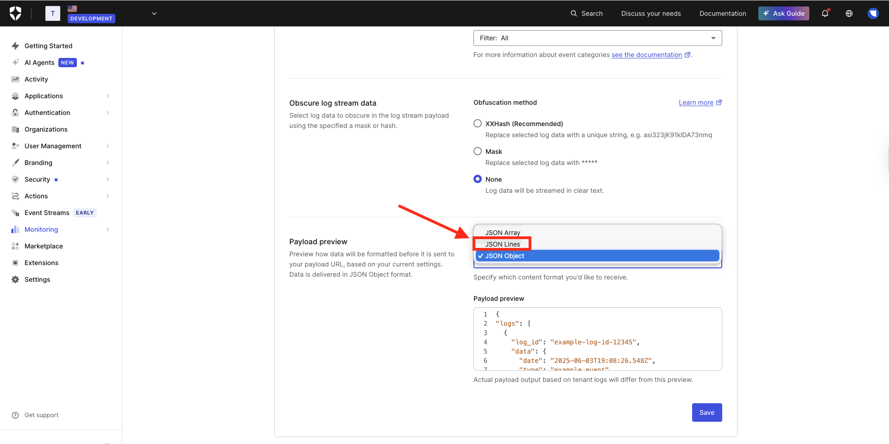889x444 pixels.
Task: Open the notifications bell icon
Action: (825, 13)
